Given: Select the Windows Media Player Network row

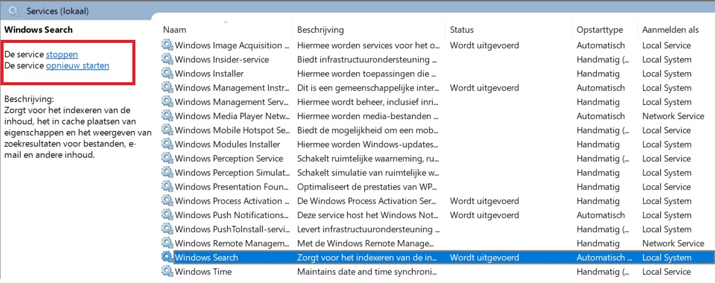Looking at the screenshot, I should pos(232,116).
